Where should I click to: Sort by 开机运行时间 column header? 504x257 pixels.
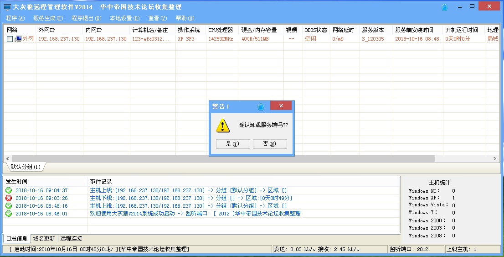click(x=463, y=30)
